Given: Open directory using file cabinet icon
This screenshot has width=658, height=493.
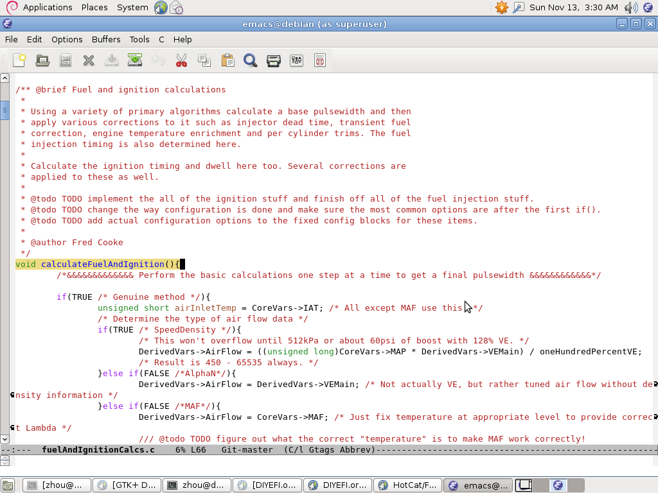Looking at the screenshot, I should pos(66,60).
